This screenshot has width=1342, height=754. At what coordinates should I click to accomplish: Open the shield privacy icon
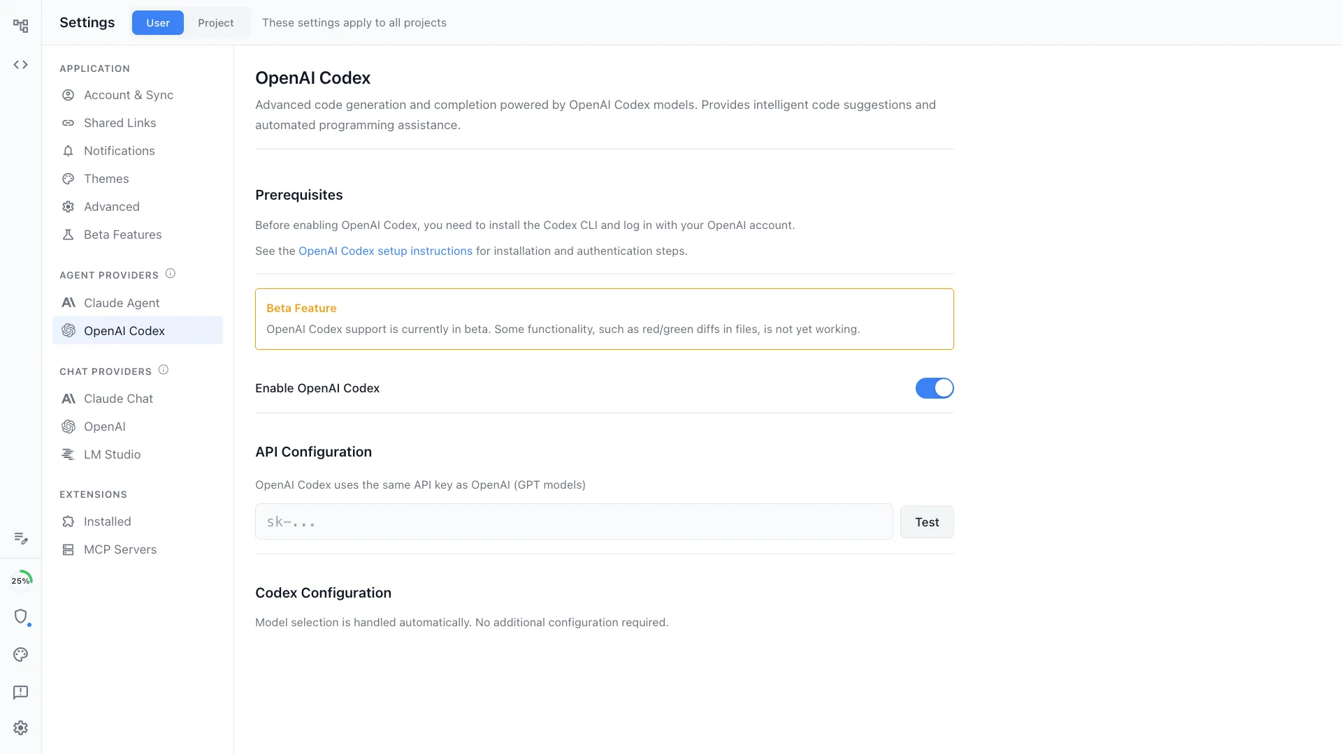21,616
